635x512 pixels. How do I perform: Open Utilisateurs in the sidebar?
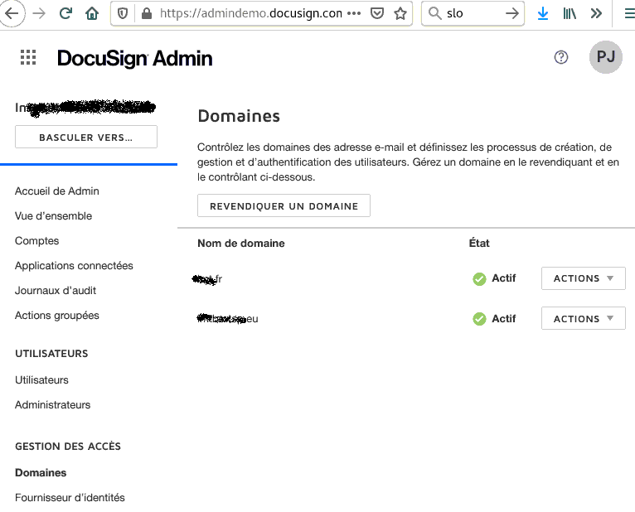[x=41, y=380]
